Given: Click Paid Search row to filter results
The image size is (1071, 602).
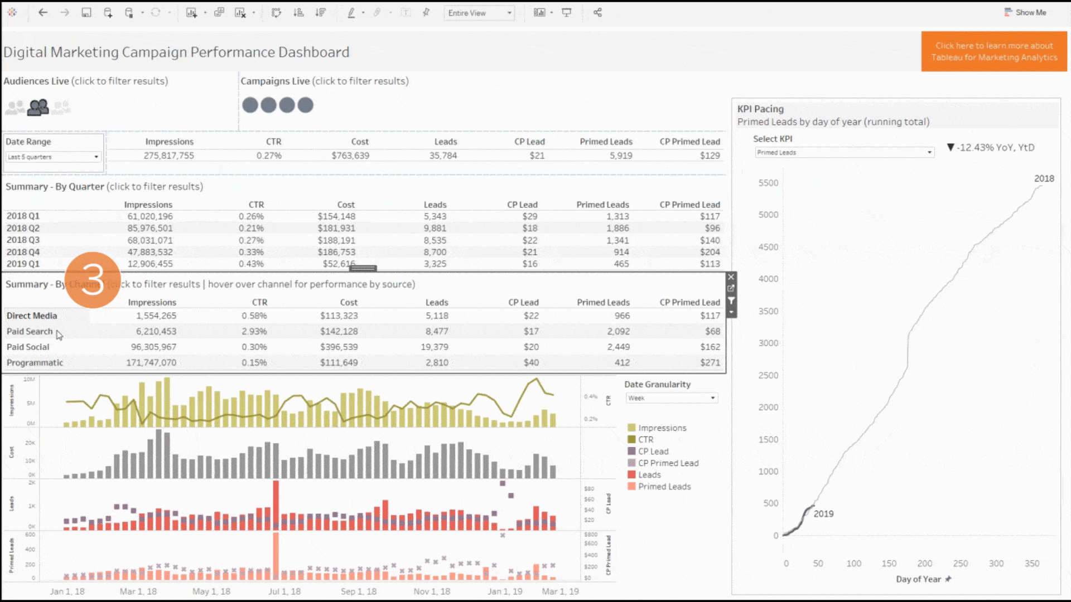Looking at the screenshot, I should pyautogui.click(x=30, y=331).
